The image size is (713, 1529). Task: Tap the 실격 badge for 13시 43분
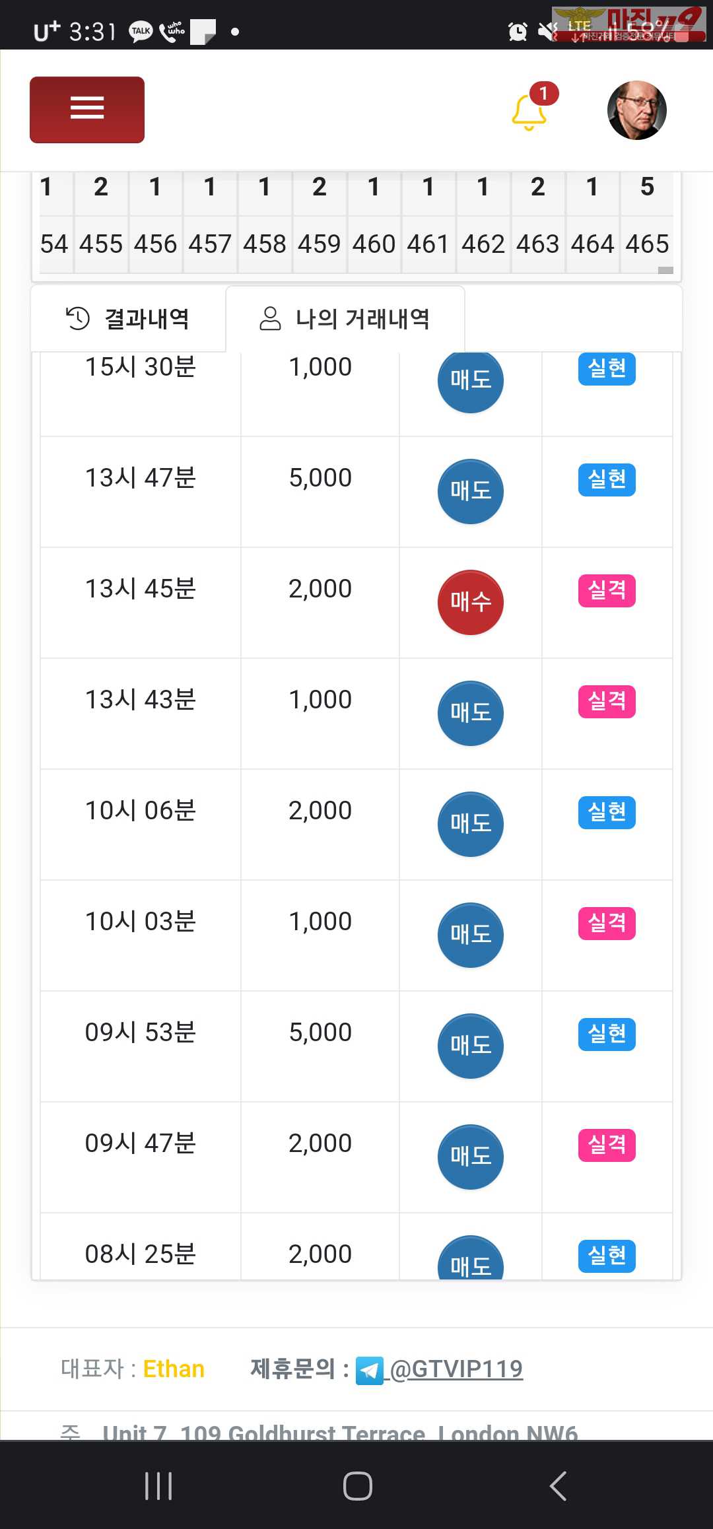coord(607,701)
